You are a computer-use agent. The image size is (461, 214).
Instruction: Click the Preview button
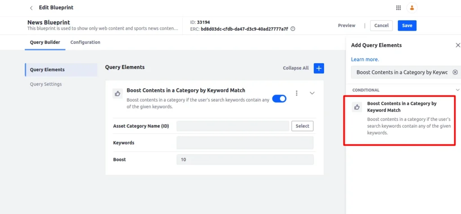[347, 26]
